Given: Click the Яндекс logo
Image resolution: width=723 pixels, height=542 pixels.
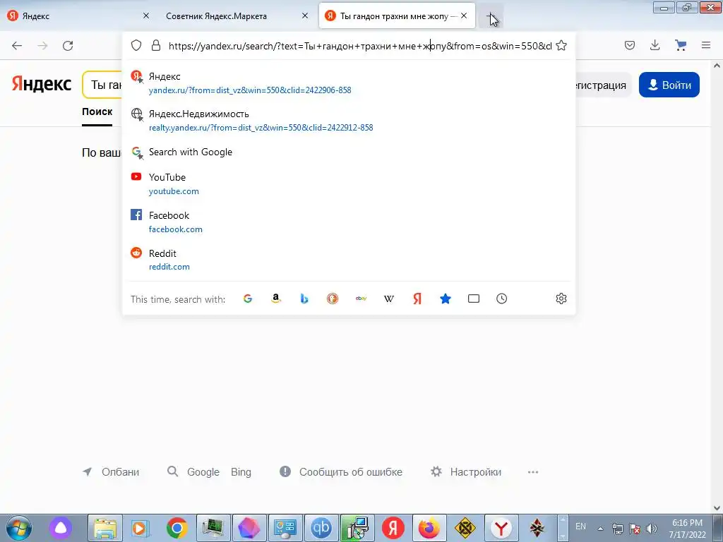Looking at the screenshot, I should tap(42, 84).
